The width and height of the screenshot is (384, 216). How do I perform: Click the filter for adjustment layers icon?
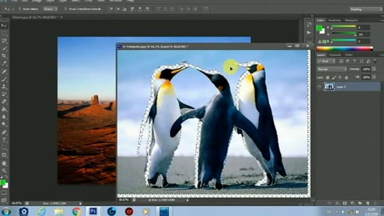(x=348, y=61)
